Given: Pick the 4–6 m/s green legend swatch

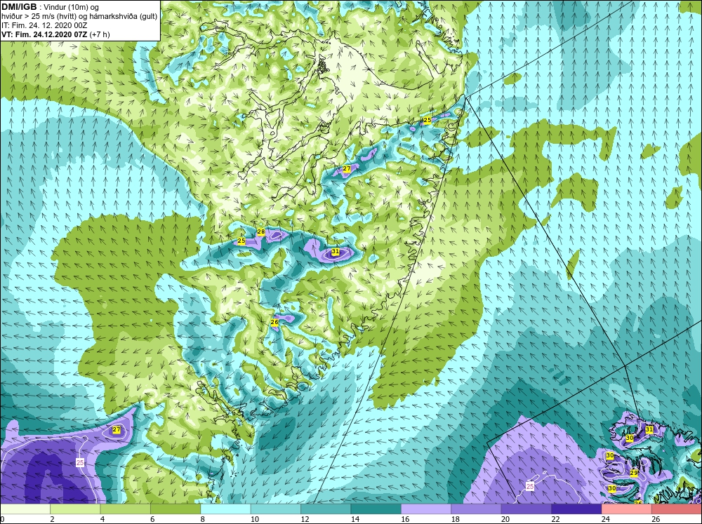Looking at the screenshot, I should click(126, 509).
